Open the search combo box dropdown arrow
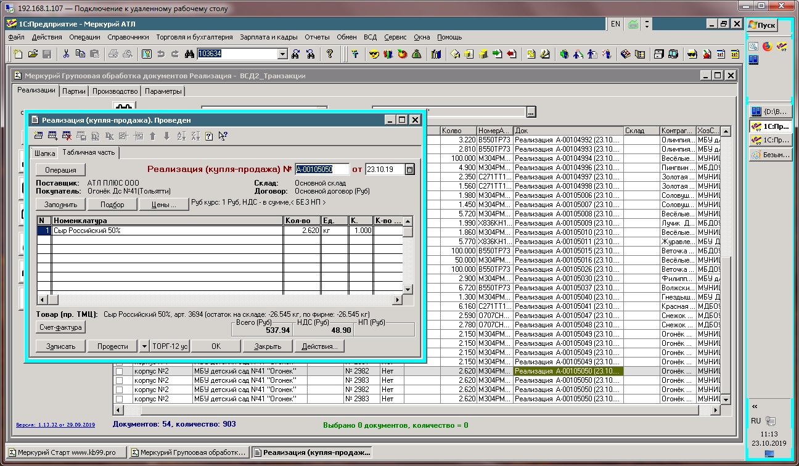This screenshot has width=799, height=466. (x=283, y=54)
